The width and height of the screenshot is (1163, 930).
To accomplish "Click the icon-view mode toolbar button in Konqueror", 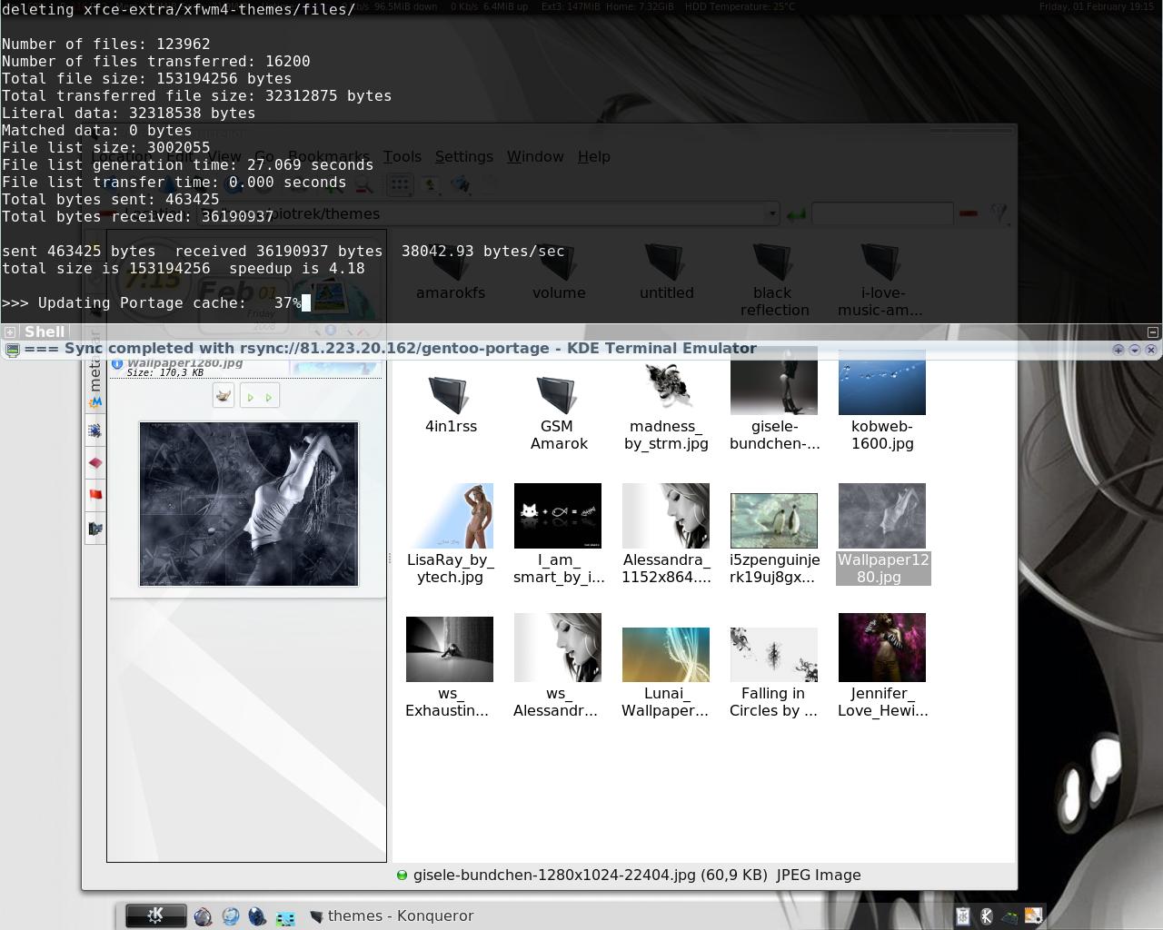I will [400, 185].
